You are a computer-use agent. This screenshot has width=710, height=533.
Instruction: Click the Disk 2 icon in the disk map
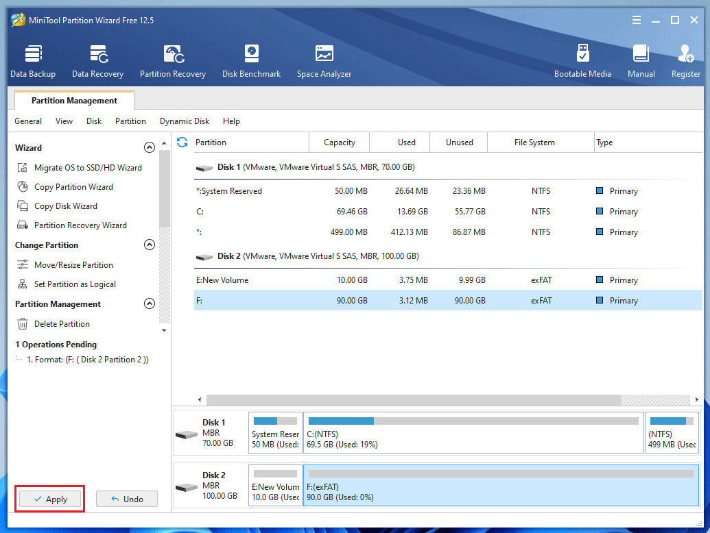click(x=187, y=488)
